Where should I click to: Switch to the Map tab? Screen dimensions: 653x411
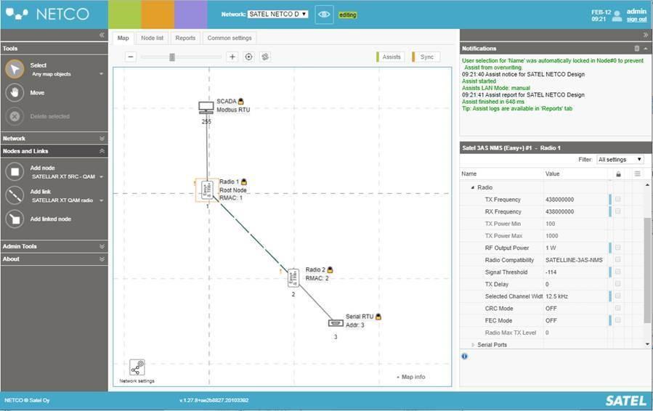pyautogui.click(x=123, y=38)
